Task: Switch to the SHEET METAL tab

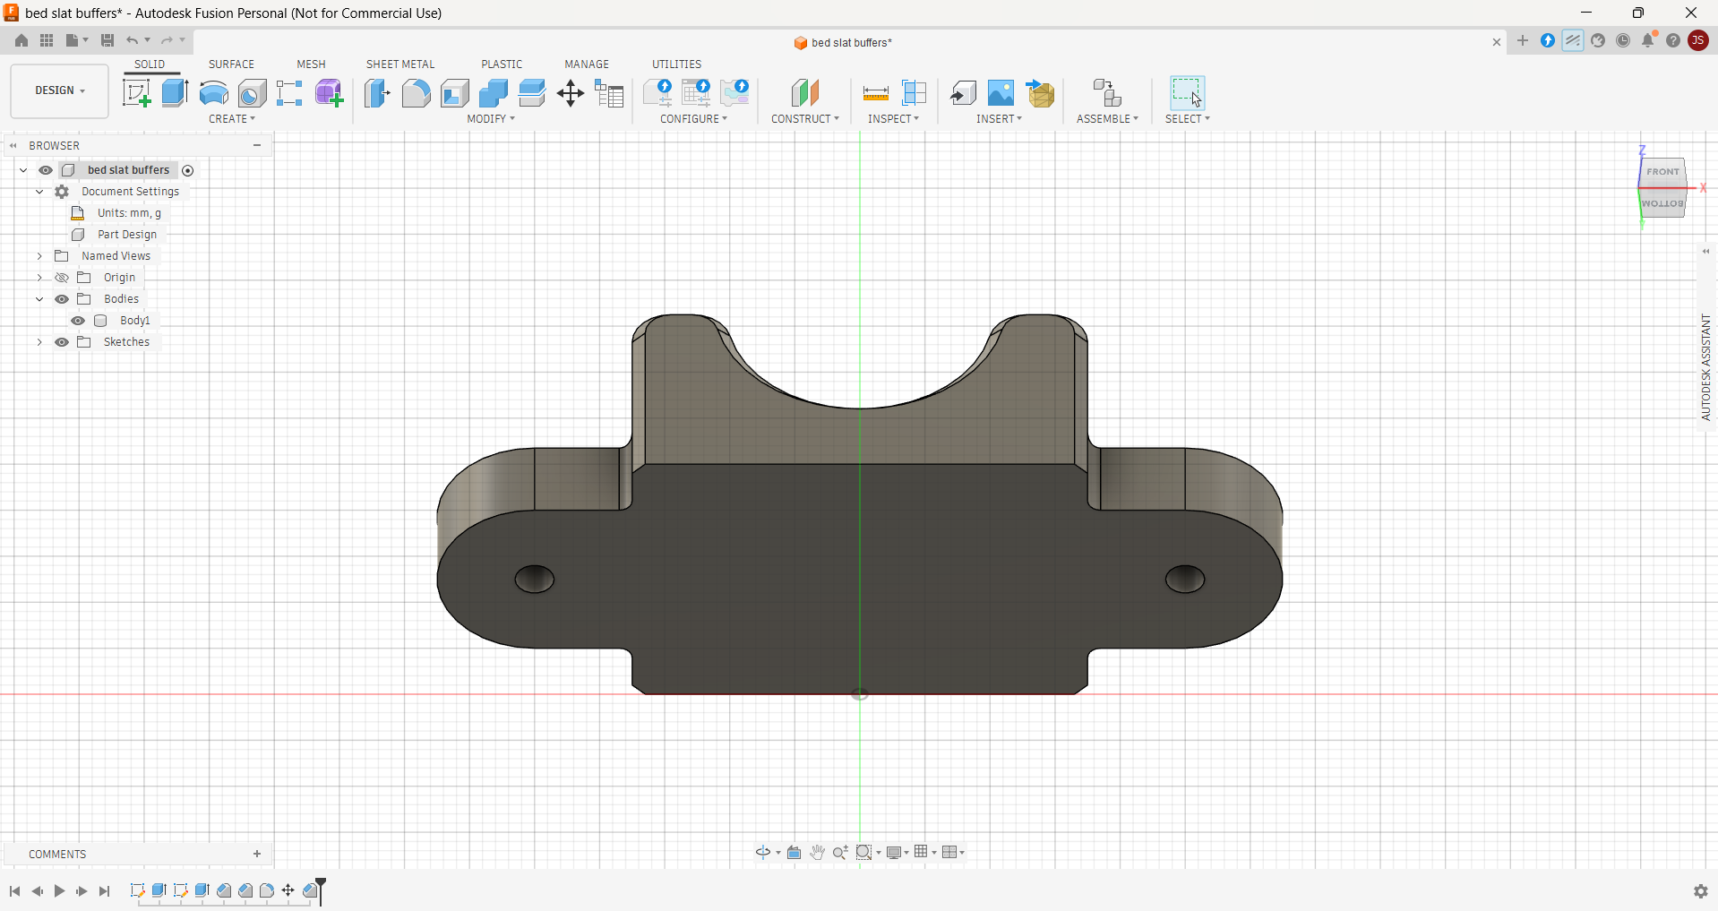Action: click(400, 64)
